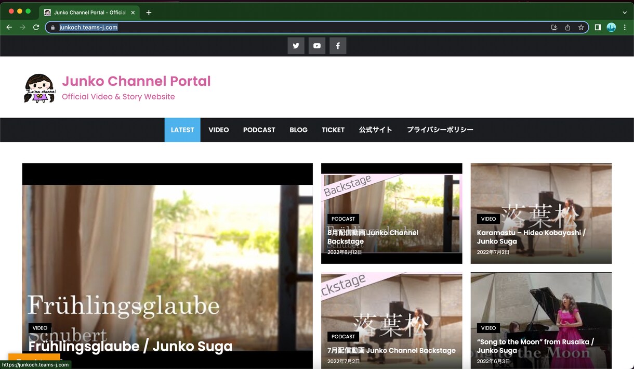Click the Junko Channel logo image
This screenshot has height=369, width=634.
39,88
